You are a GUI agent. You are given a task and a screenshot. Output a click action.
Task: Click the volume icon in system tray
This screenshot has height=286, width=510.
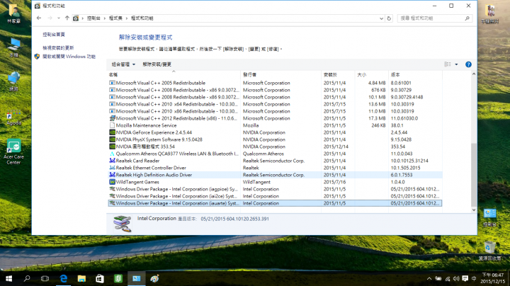[x=456, y=278]
